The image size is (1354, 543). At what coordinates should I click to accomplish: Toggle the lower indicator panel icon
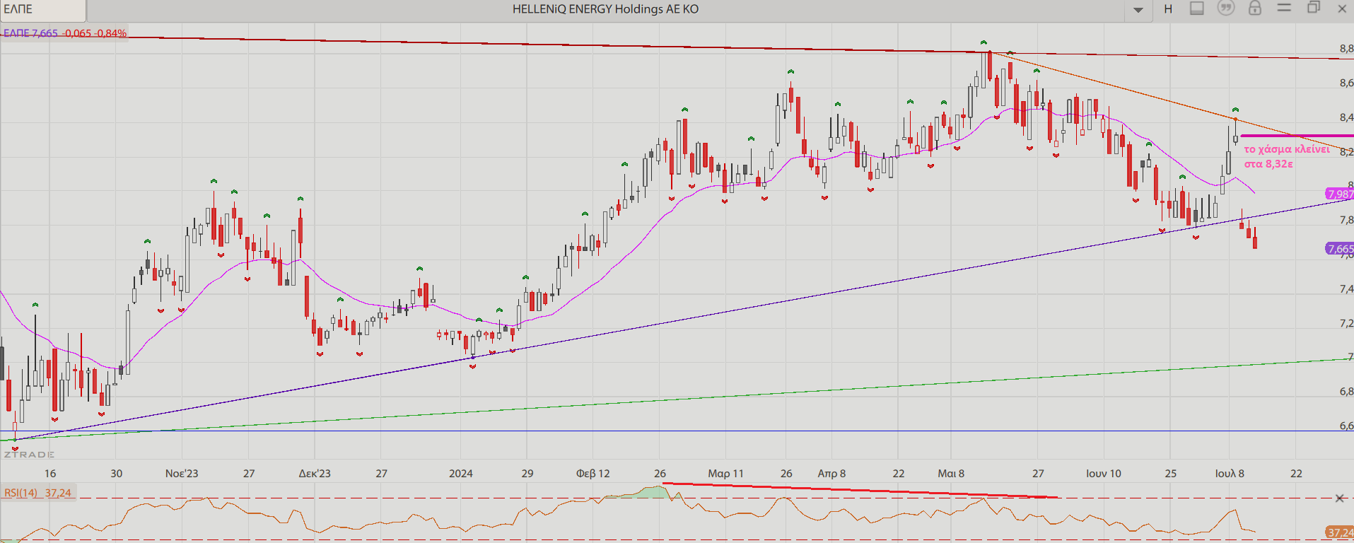coord(1197,8)
